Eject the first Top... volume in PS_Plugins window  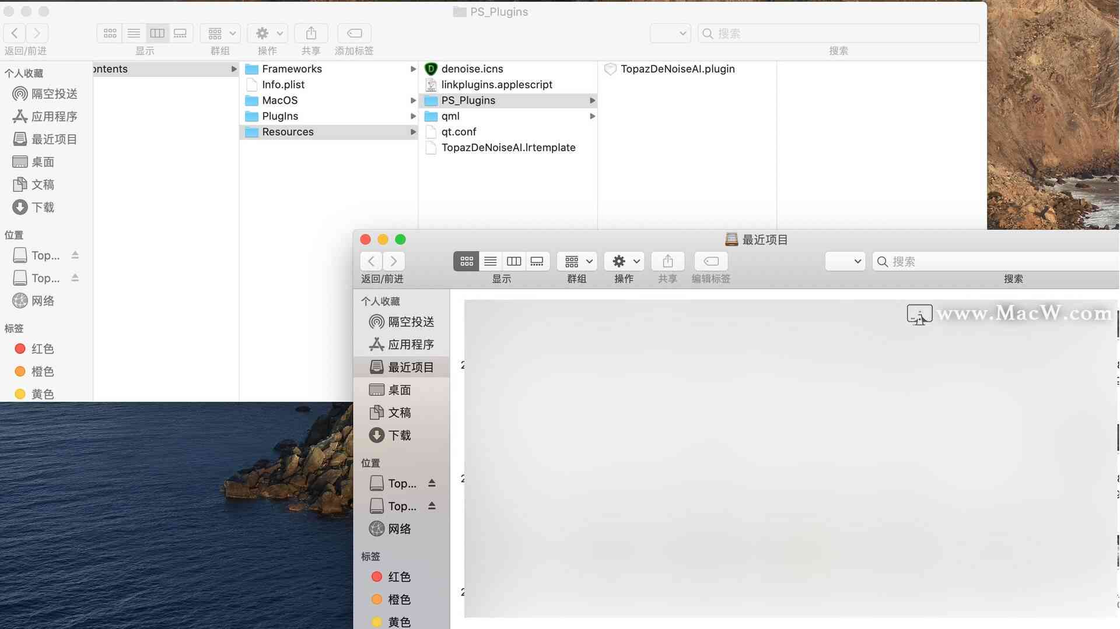tap(75, 255)
